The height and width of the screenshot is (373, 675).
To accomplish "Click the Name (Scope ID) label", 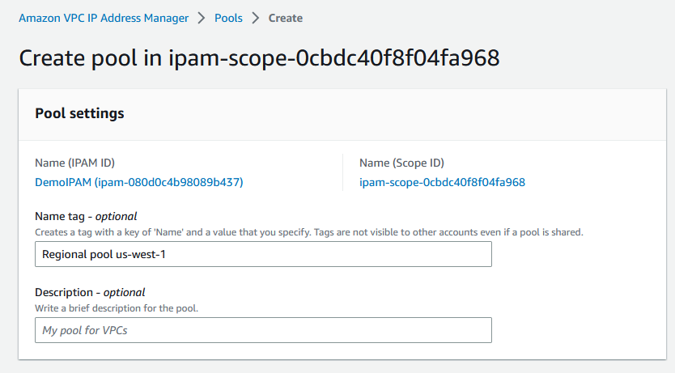I will click(401, 163).
